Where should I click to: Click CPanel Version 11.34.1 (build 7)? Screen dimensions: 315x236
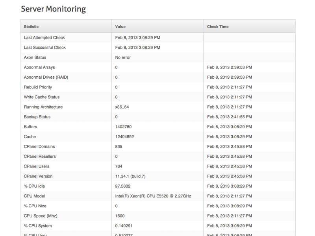(x=130, y=176)
